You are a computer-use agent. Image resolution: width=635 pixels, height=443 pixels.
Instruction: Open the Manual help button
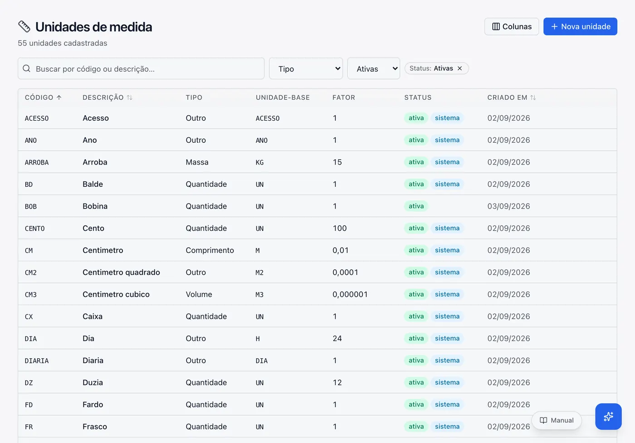pos(557,420)
